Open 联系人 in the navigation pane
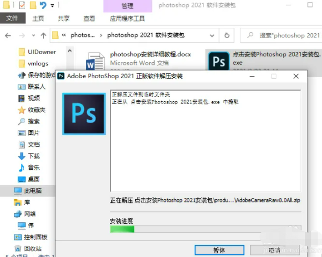 coord(32,87)
